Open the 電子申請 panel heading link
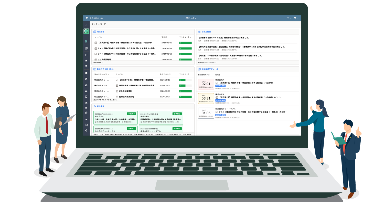This screenshot has width=384, height=205. coord(100,106)
